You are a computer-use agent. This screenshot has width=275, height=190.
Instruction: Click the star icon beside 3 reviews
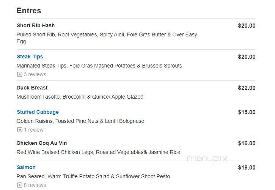[20, 74]
